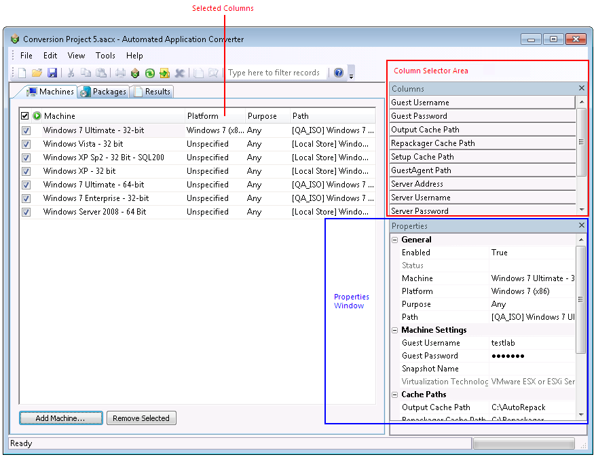Uncheck the Windows Vista - 32 bit machine
This screenshot has height=459, width=596.
pos(25,144)
